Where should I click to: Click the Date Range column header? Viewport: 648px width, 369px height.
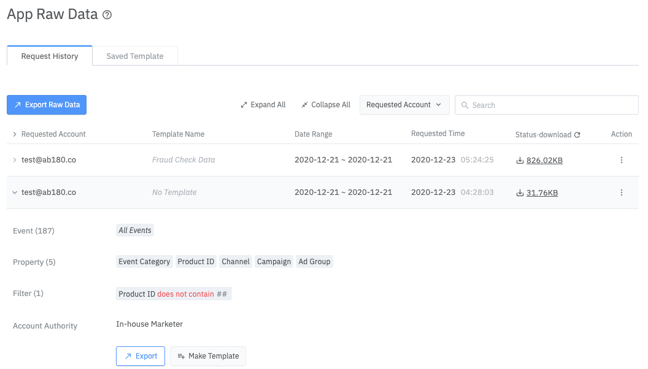pyautogui.click(x=313, y=134)
